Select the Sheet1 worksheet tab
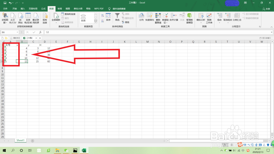274x154 pixels. click(21, 140)
